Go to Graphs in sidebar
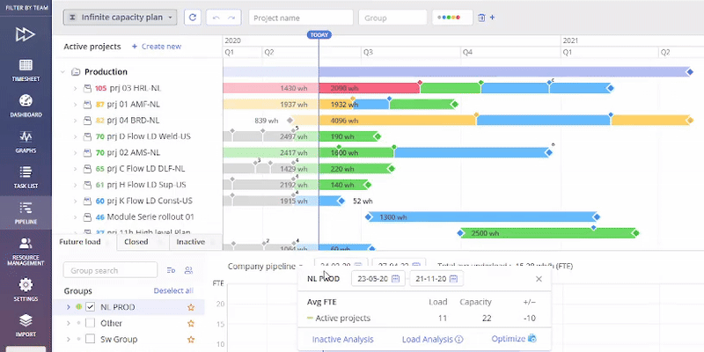Viewport: 704px width, 352px height. pyautogui.click(x=26, y=141)
